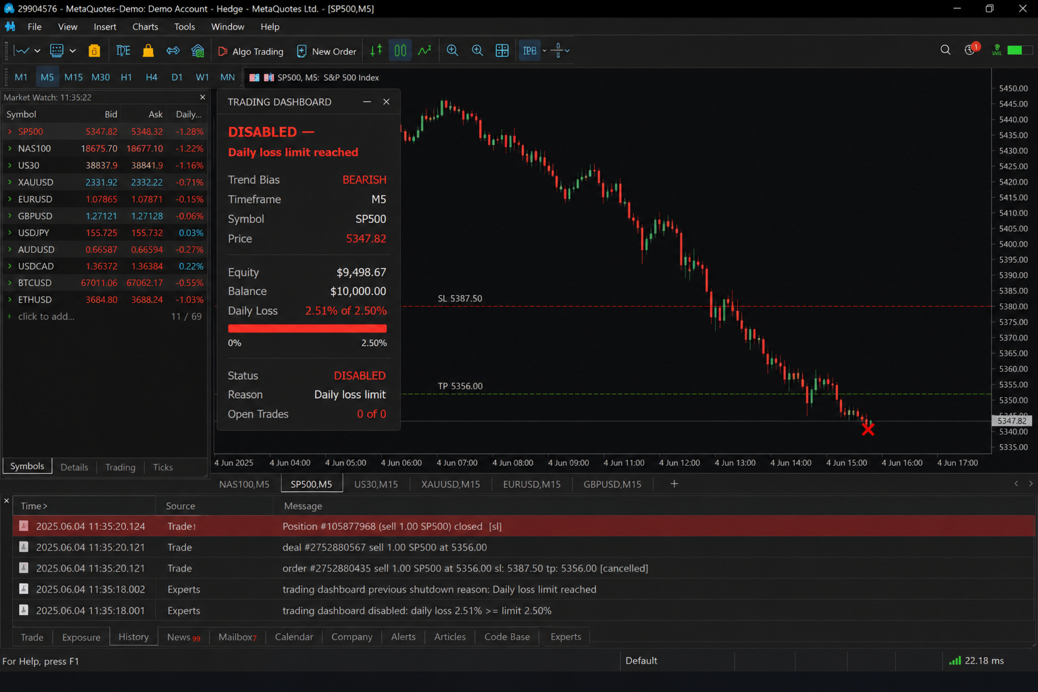
Task: Open the notifications icon with red badge
Action: coord(971,49)
